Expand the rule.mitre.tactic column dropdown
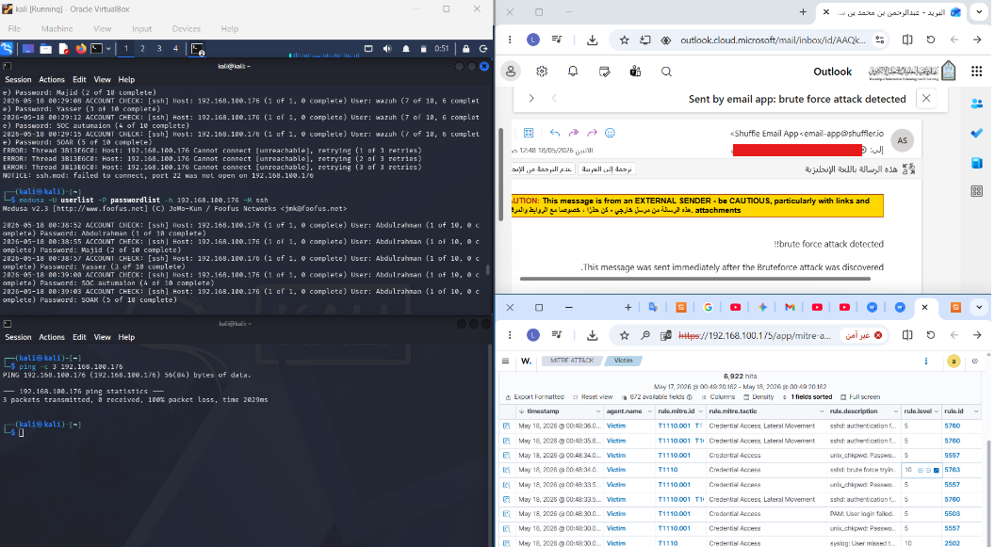Viewport: 995px width, 547px height. click(x=821, y=411)
